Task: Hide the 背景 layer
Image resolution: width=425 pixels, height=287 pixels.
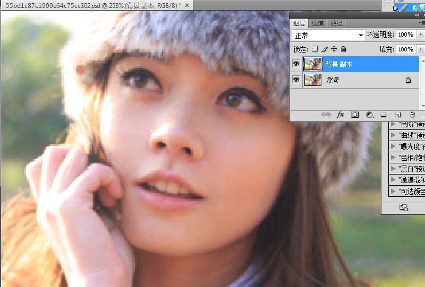Action: pyautogui.click(x=296, y=80)
